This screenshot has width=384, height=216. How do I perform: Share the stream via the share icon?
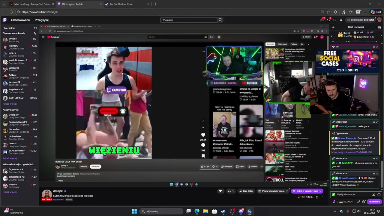317,197
